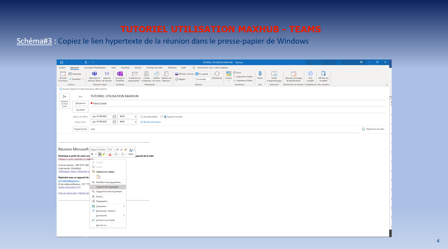This screenshot has height=249, width=448.
Task: Toggle Fuseaux horaires checkbox
Action: coord(162,117)
